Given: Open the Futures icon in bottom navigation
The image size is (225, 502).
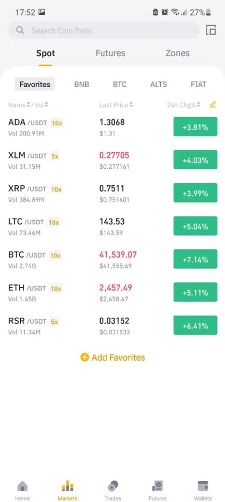Looking at the screenshot, I should (158, 486).
